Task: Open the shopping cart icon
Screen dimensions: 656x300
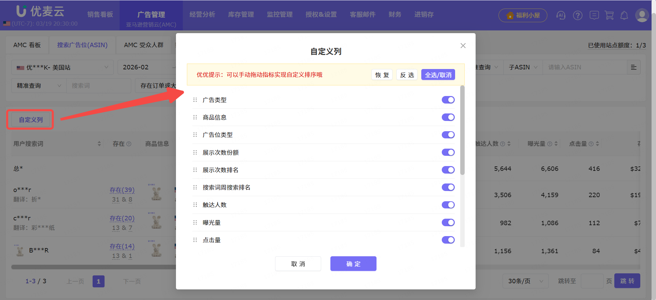Action: coord(609,15)
